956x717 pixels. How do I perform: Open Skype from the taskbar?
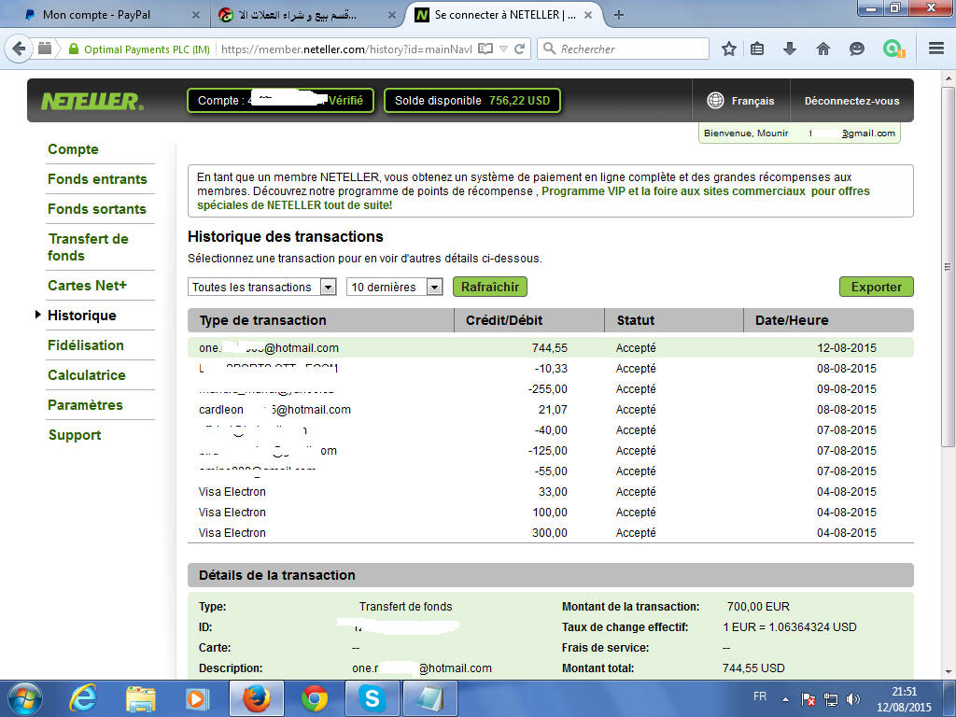(372, 698)
